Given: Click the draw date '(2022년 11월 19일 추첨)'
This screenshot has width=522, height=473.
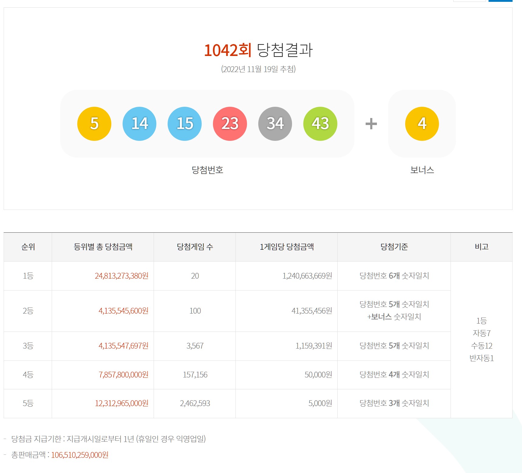Looking at the screenshot, I should (258, 69).
